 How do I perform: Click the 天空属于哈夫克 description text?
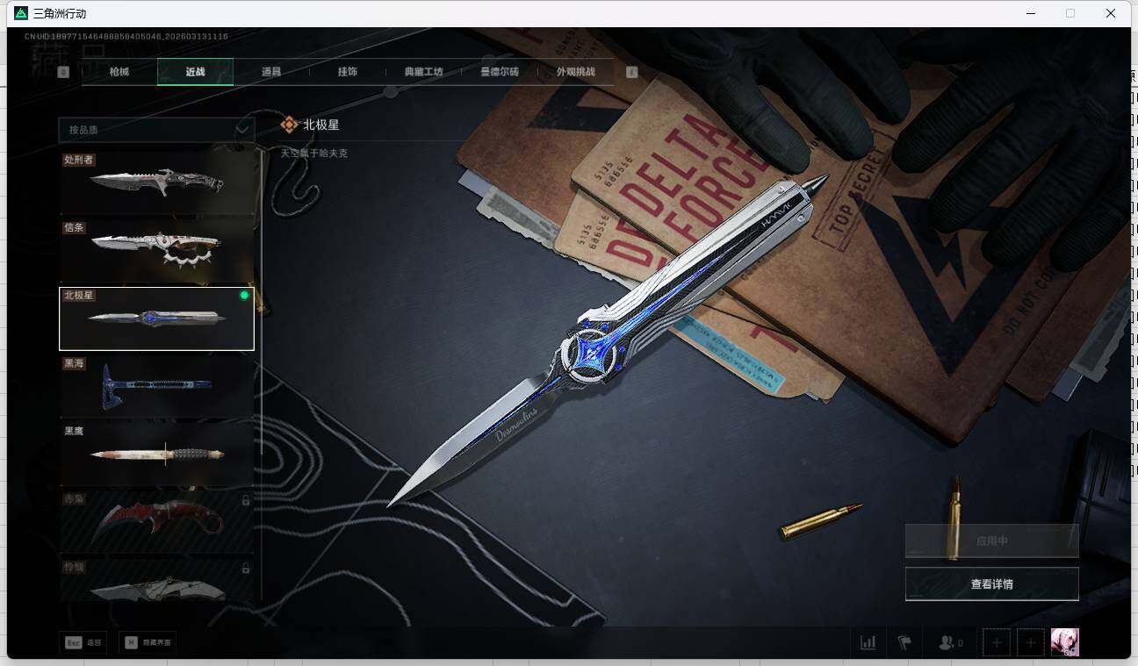point(313,153)
